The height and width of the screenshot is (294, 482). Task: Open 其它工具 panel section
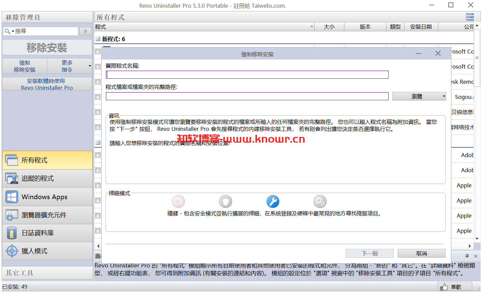pyautogui.click(x=47, y=273)
